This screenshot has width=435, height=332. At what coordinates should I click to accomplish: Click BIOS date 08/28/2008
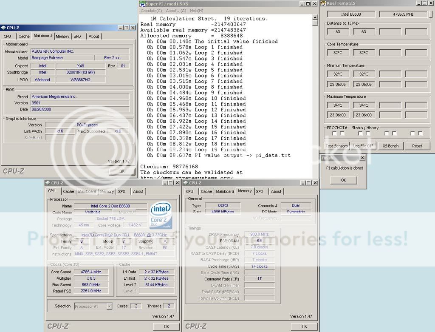tap(80, 109)
